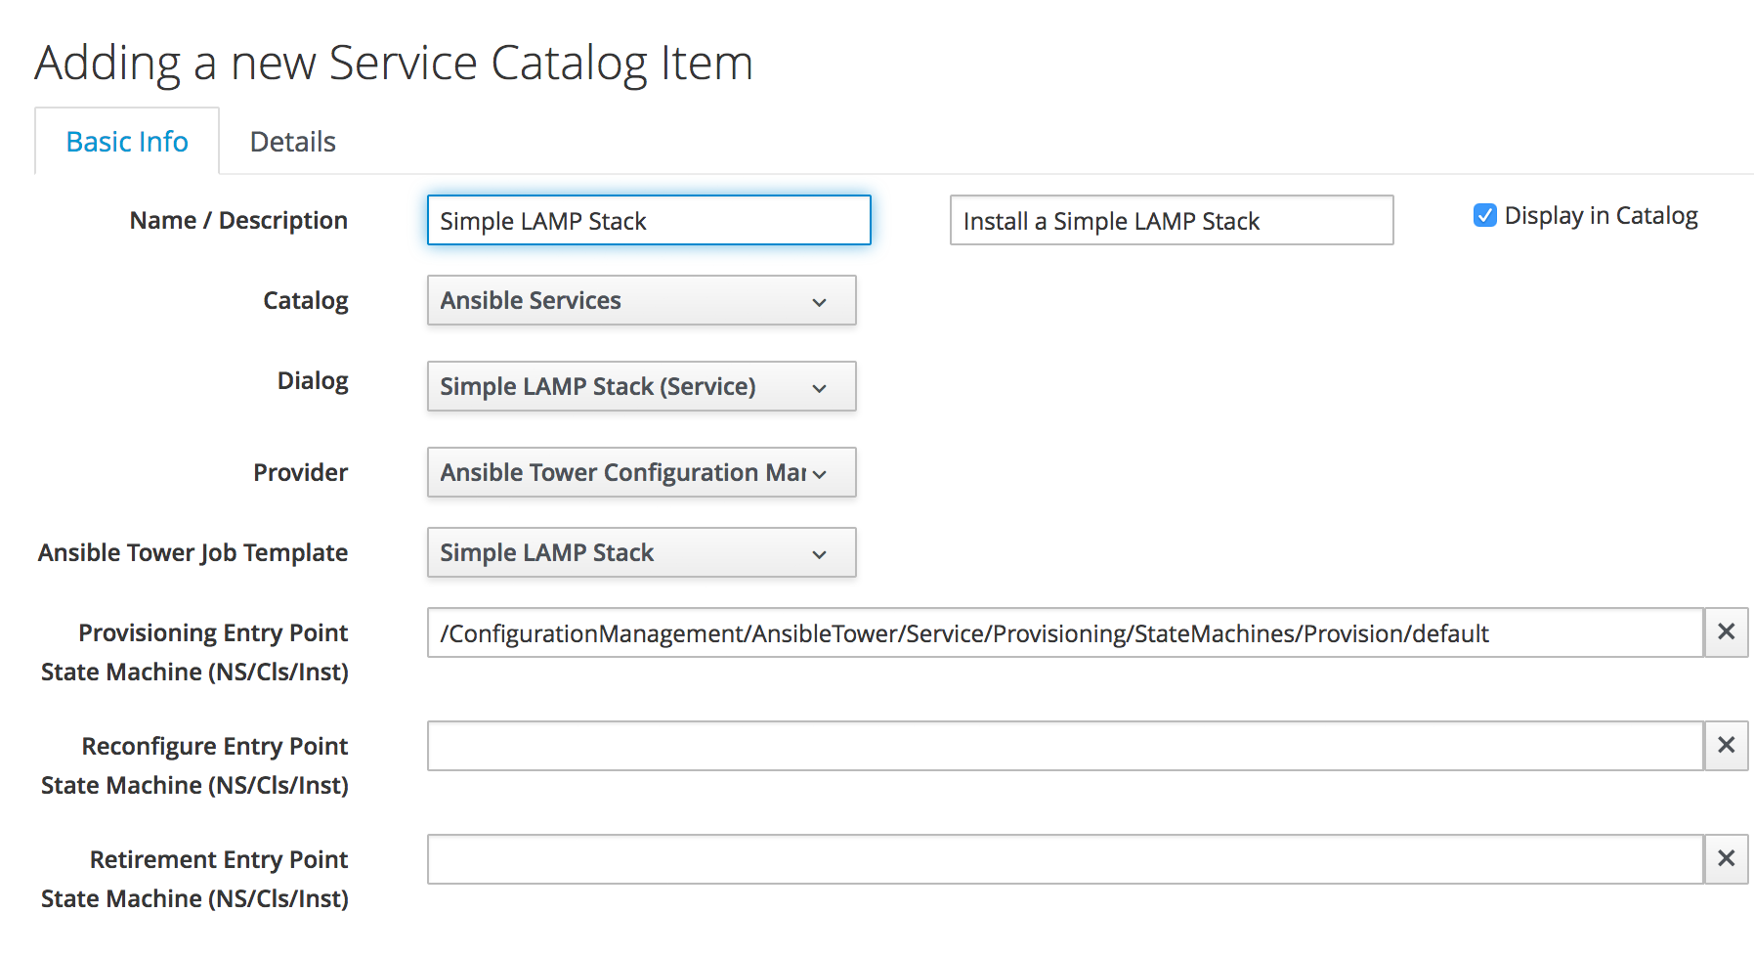Click the Name field containing Simple LAMP Stack

(x=648, y=221)
